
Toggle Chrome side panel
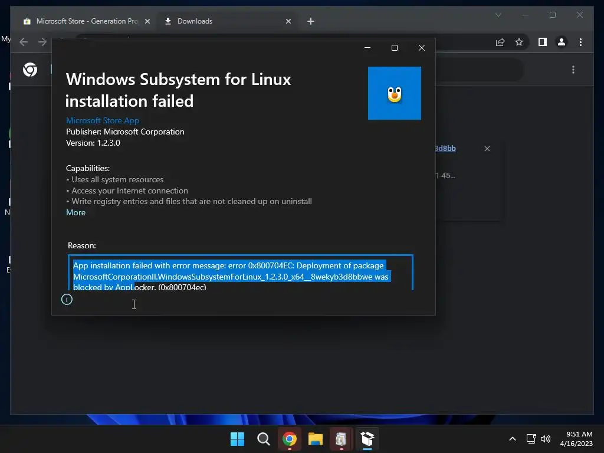coord(543,42)
